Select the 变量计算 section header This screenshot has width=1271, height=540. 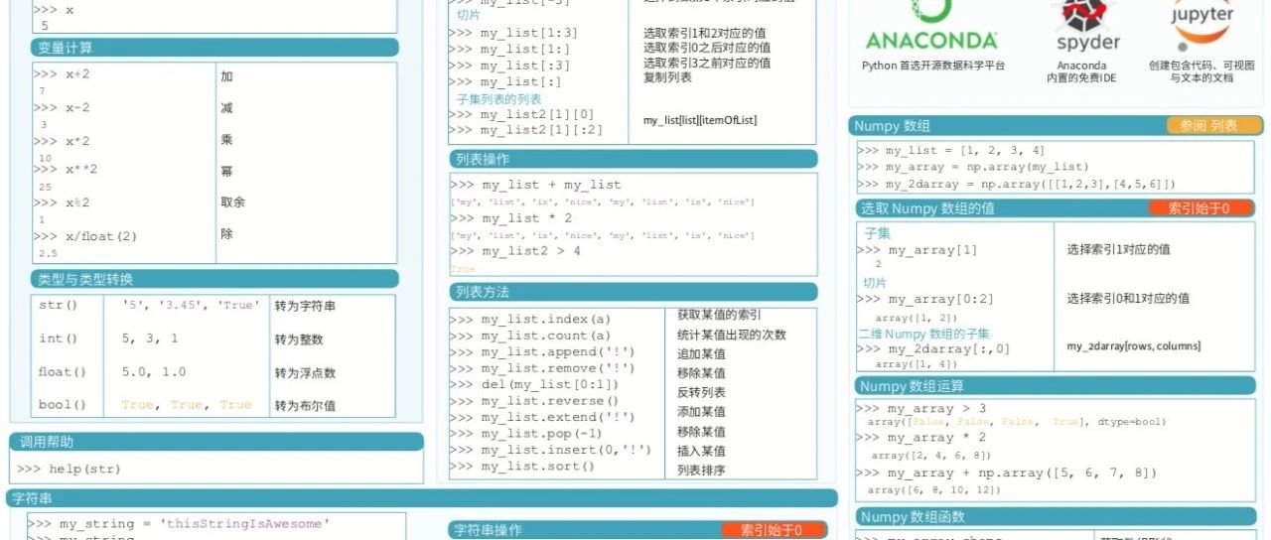pyautogui.click(x=214, y=48)
